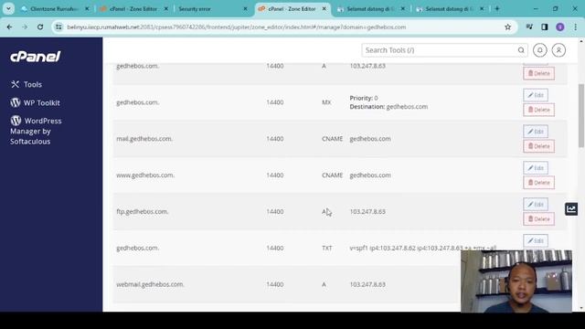Viewport: 585px width, 329px height.
Task: Bookmark this page with the star icon
Action: coord(508,27)
